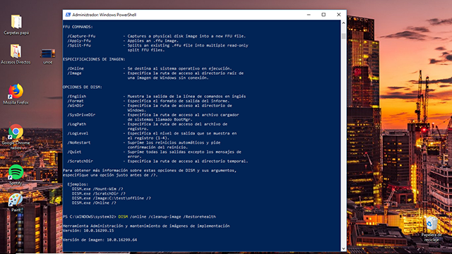Click the '/Online' option under image specifications
The height and width of the screenshot is (254, 452).
click(76, 68)
